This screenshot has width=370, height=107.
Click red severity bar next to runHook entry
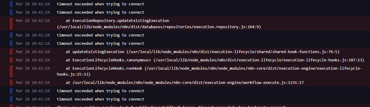click(x=11, y=71)
